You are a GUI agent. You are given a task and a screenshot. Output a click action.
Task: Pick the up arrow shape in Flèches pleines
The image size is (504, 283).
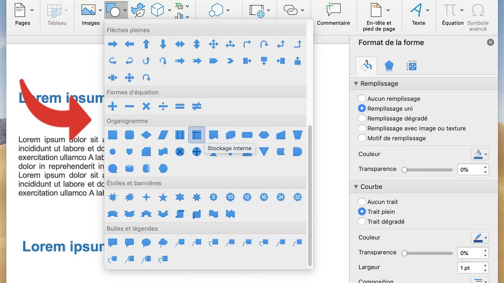146,44
